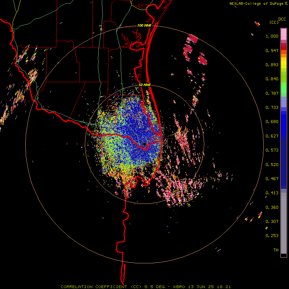Select the 0.840 scale value

pyautogui.click(x=272, y=79)
